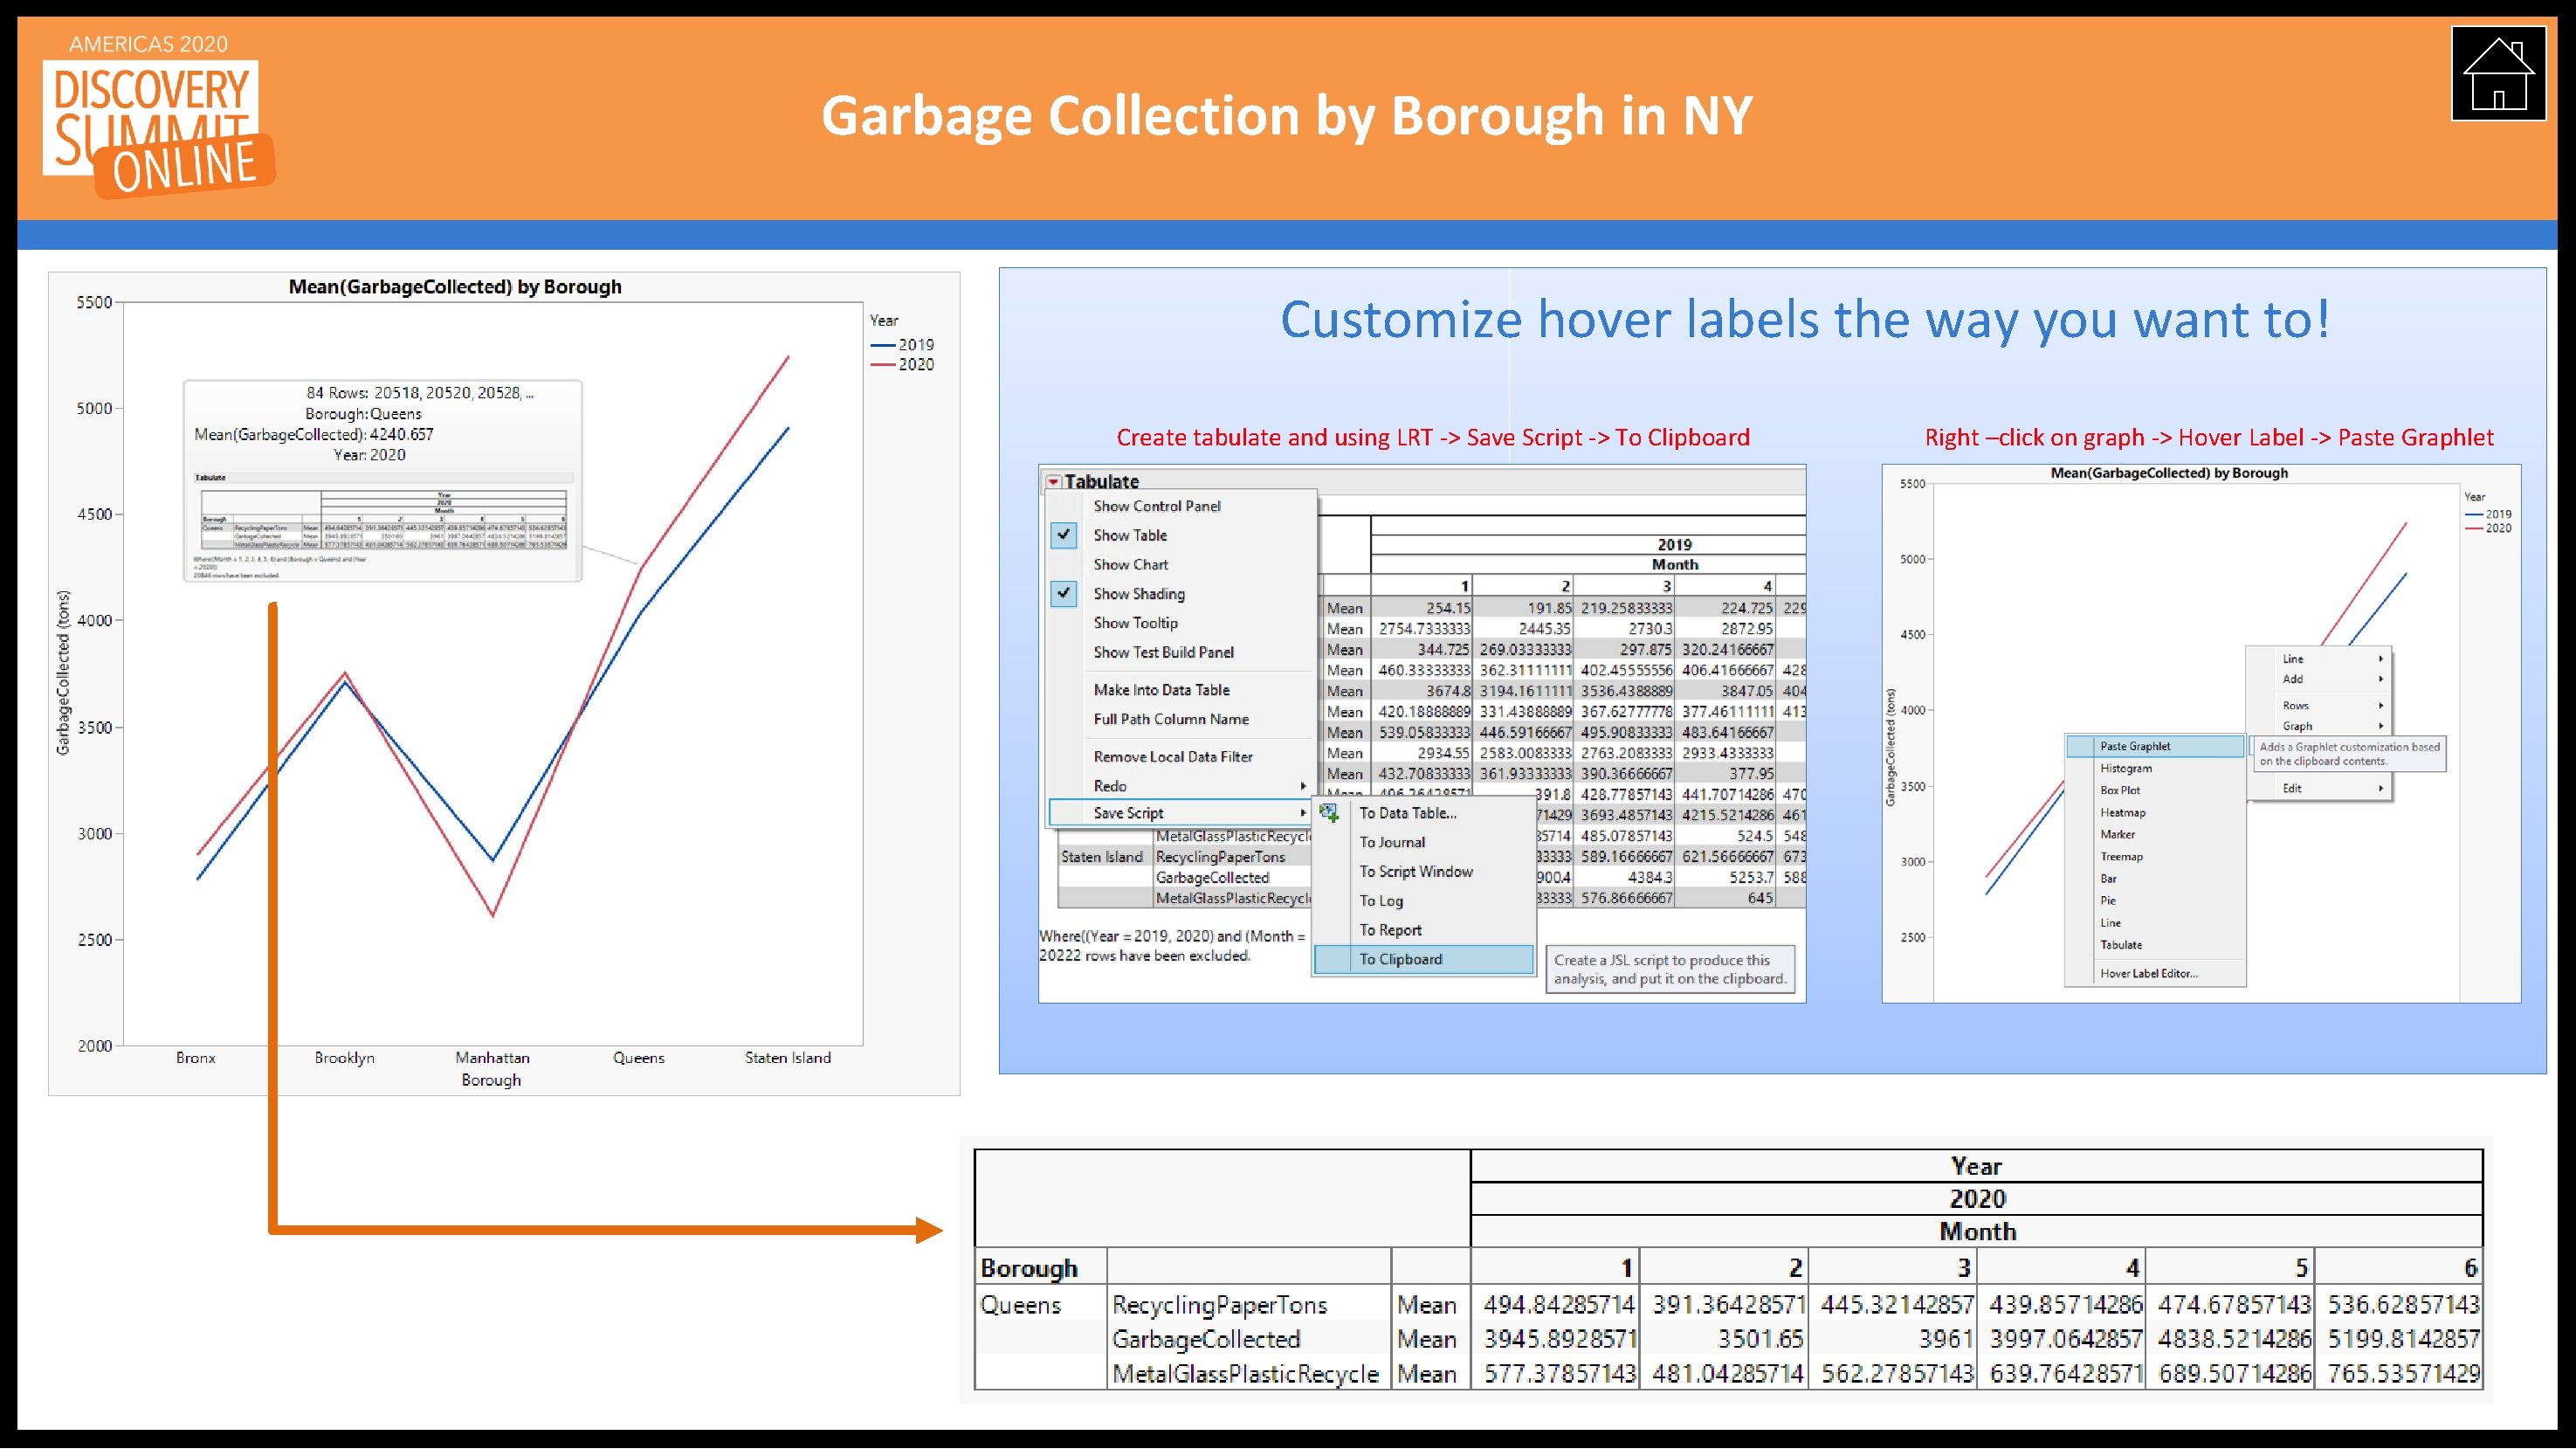The width and height of the screenshot is (2576, 1449).
Task: Click the script icon beside To Data Table...
Action: tap(1330, 813)
